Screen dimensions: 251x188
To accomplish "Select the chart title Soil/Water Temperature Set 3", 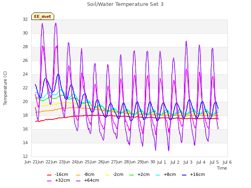I will click(125, 4).
